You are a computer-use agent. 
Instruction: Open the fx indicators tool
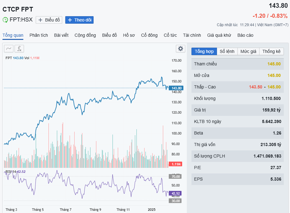pyautogui.click(x=19, y=49)
